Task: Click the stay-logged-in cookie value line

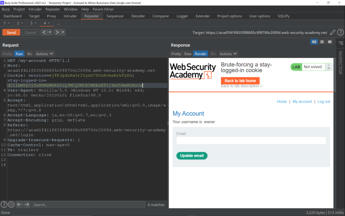Action: (75, 85)
